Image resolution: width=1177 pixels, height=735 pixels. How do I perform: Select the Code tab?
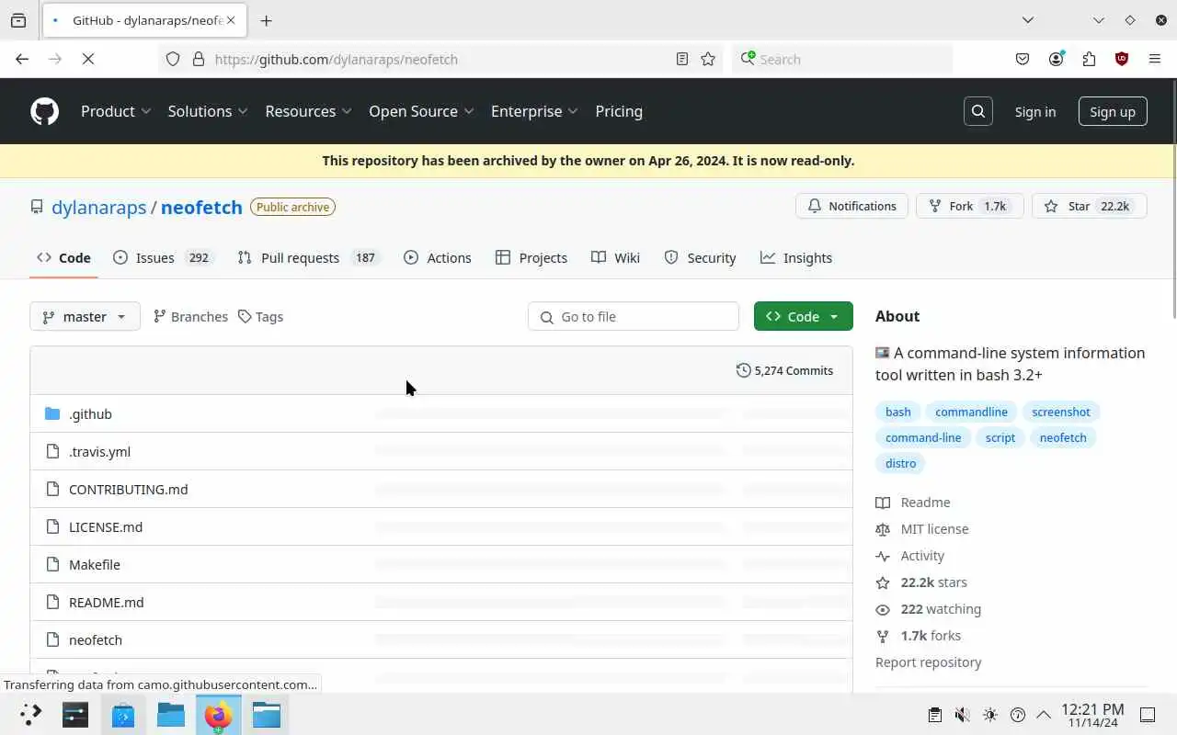pos(63,257)
